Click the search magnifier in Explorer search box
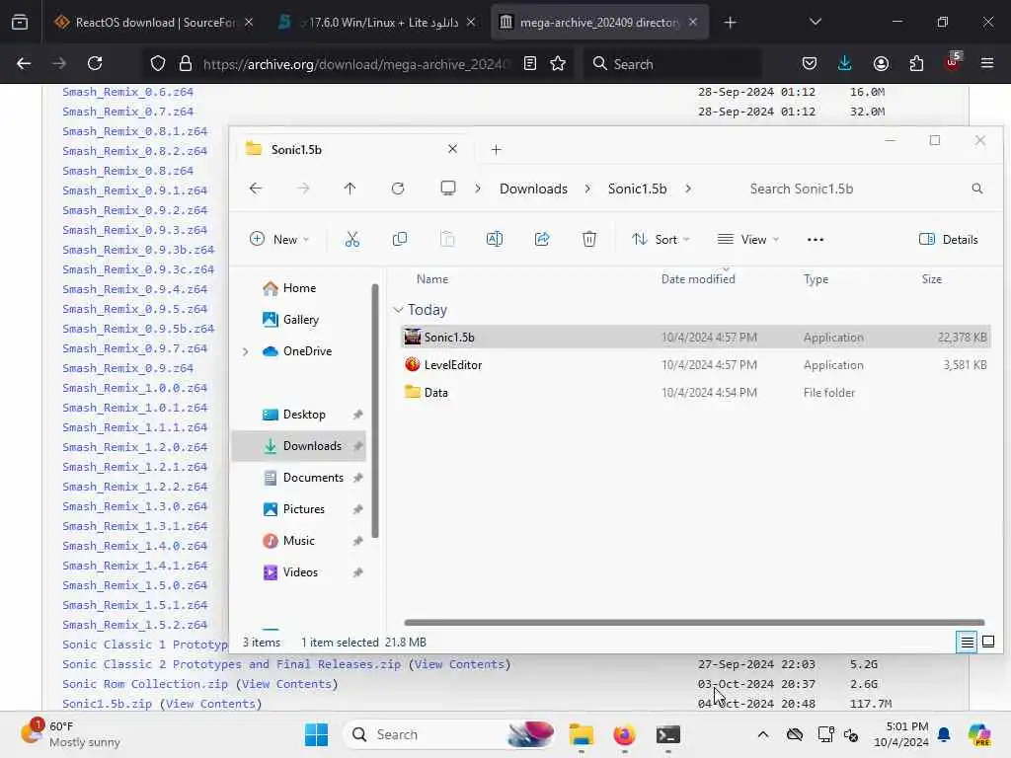Image resolution: width=1011 pixels, height=758 pixels. (x=976, y=189)
